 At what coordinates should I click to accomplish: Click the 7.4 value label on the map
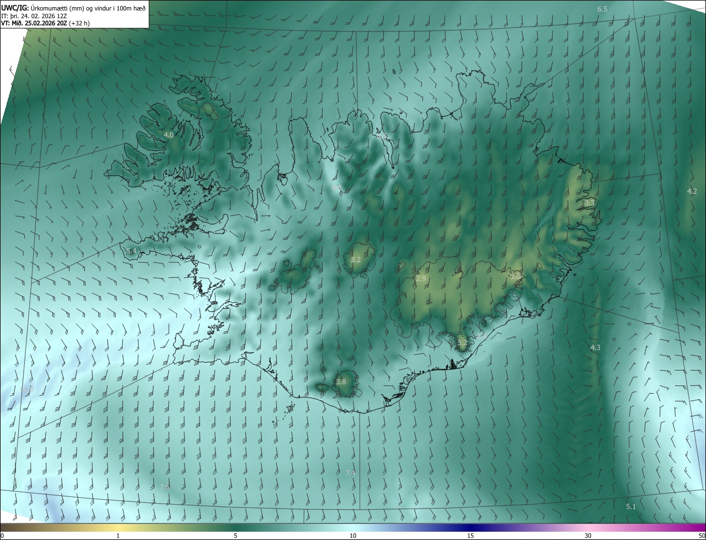(x=350, y=473)
